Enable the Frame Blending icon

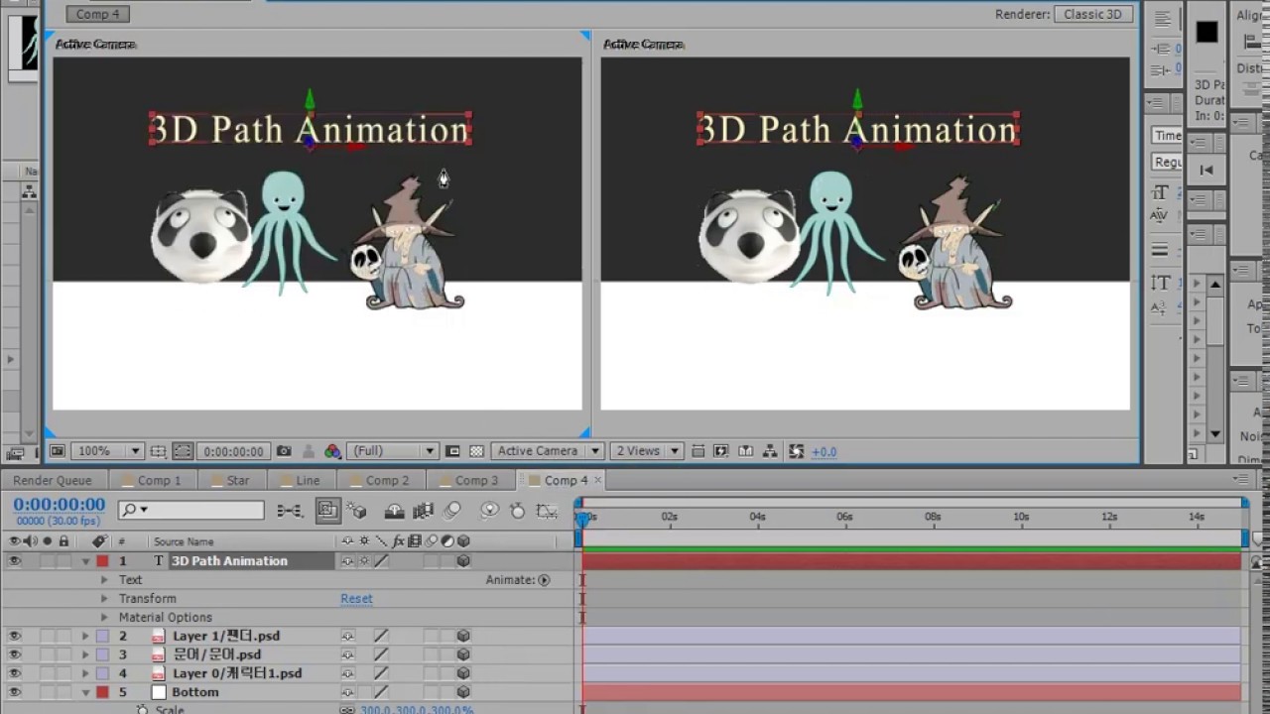424,511
